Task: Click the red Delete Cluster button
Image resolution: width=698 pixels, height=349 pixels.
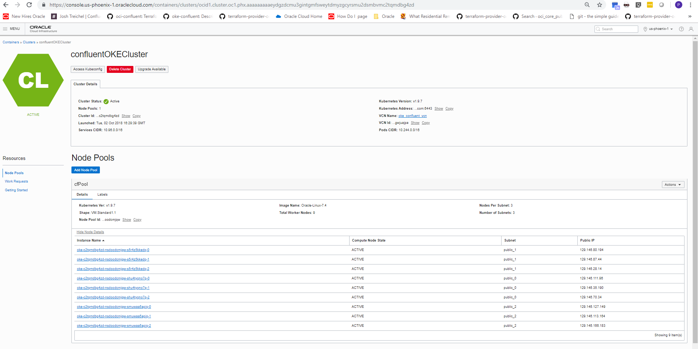Action: click(120, 69)
